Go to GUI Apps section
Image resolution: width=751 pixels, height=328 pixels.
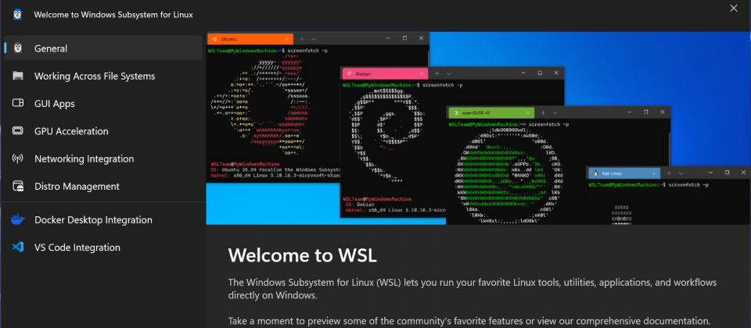[x=103, y=103]
